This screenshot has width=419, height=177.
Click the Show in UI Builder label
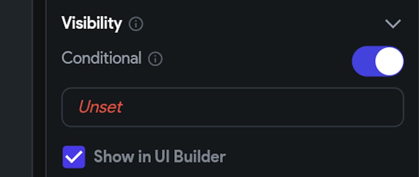tap(160, 157)
